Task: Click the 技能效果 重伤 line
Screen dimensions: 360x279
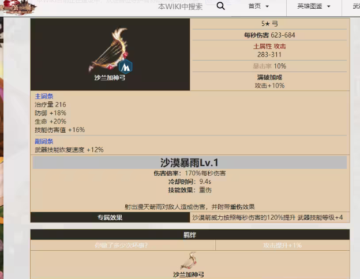Action: (190, 190)
